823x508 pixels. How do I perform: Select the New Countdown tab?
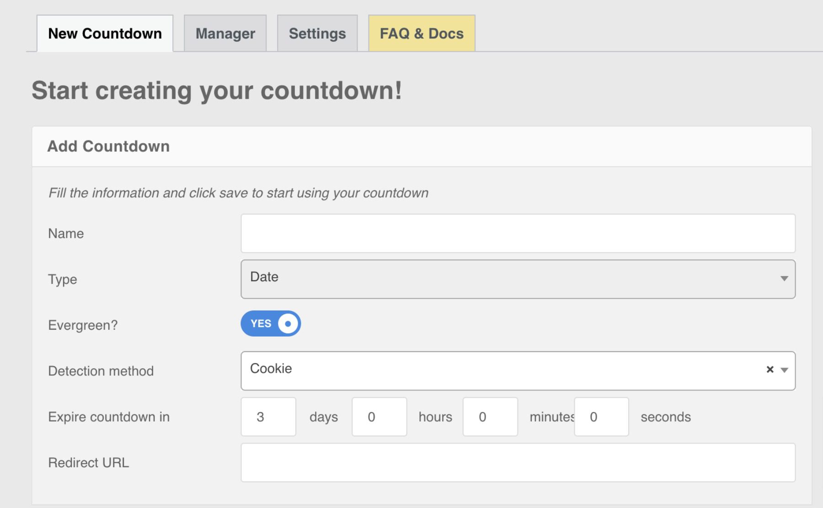(x=104, y=32)
